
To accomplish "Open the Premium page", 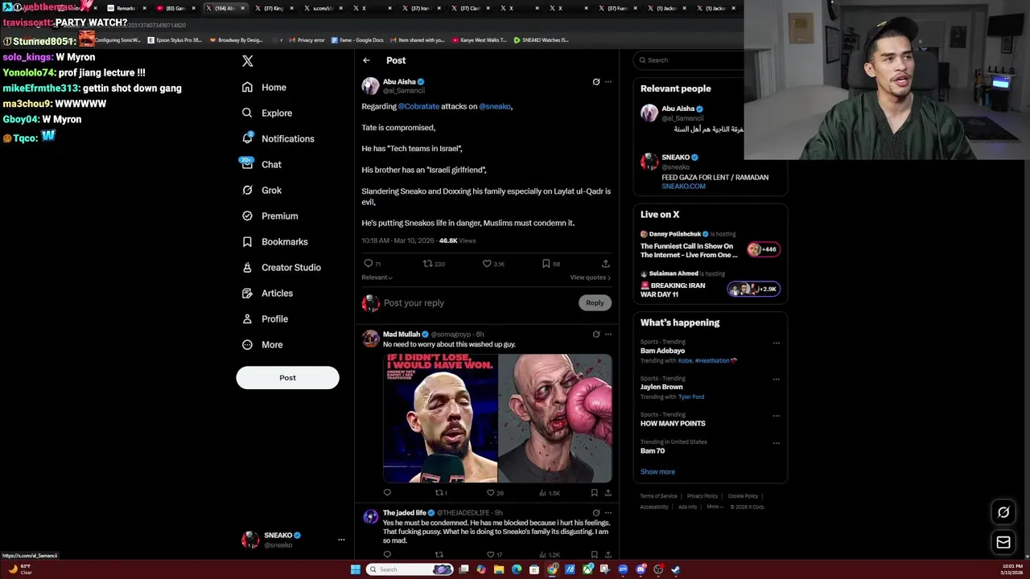I will click(x=270, y=216).
